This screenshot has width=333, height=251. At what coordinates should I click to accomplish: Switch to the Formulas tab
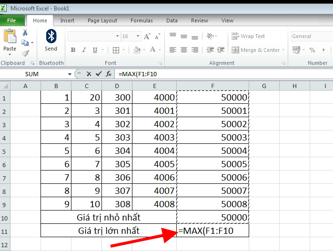141,20
